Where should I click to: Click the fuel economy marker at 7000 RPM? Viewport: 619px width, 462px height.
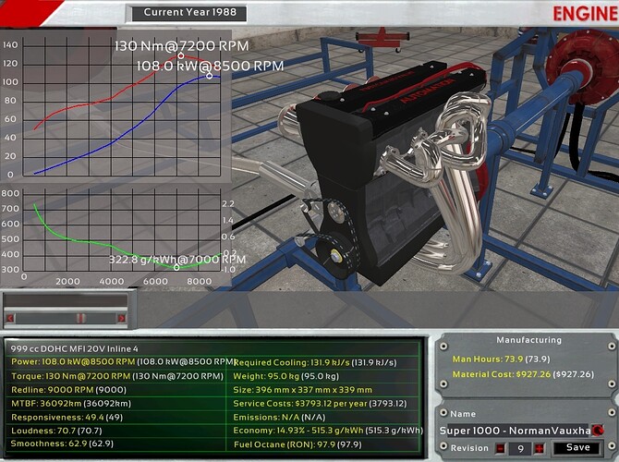point(176,267)
